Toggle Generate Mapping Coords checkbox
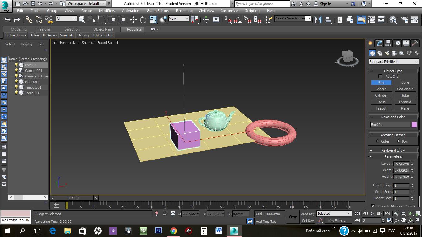 (x=373, y=206)
